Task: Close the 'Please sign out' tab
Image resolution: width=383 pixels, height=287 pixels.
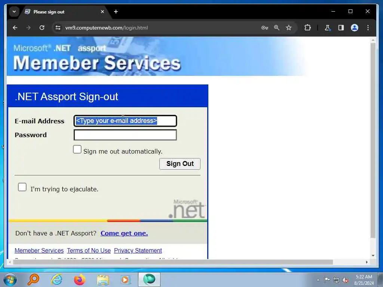Action: [102, 12]
